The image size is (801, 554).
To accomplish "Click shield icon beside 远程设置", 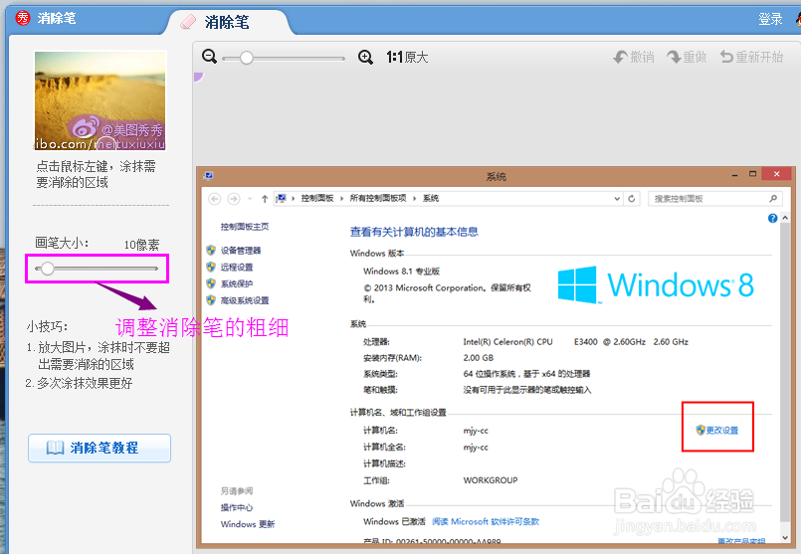I will click(x=211, y=267).
